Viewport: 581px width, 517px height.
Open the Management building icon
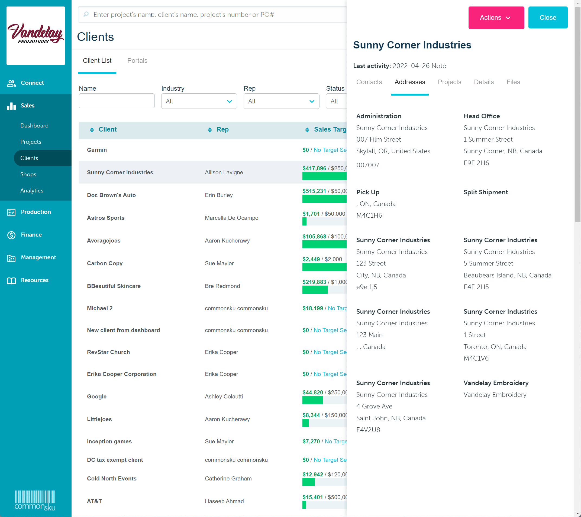11,258
